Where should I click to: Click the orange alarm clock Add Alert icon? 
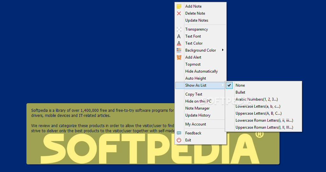point(179,57)
